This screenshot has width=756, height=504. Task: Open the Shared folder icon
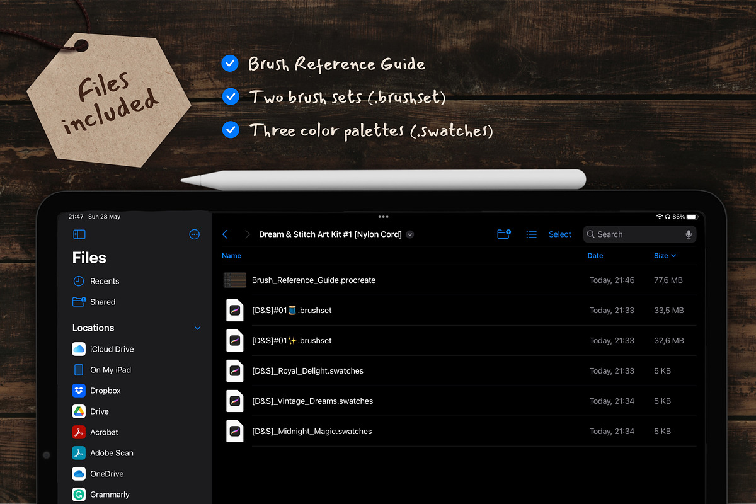pyautogui.click(x=79, y=302)
